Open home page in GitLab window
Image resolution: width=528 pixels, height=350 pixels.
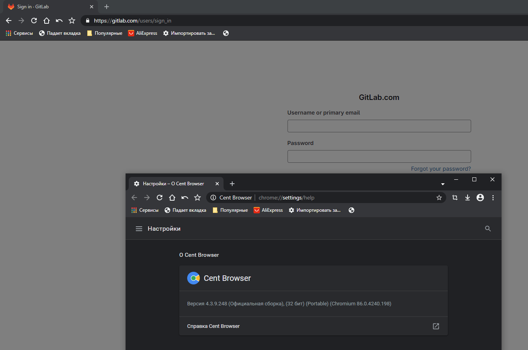point(47,21)
